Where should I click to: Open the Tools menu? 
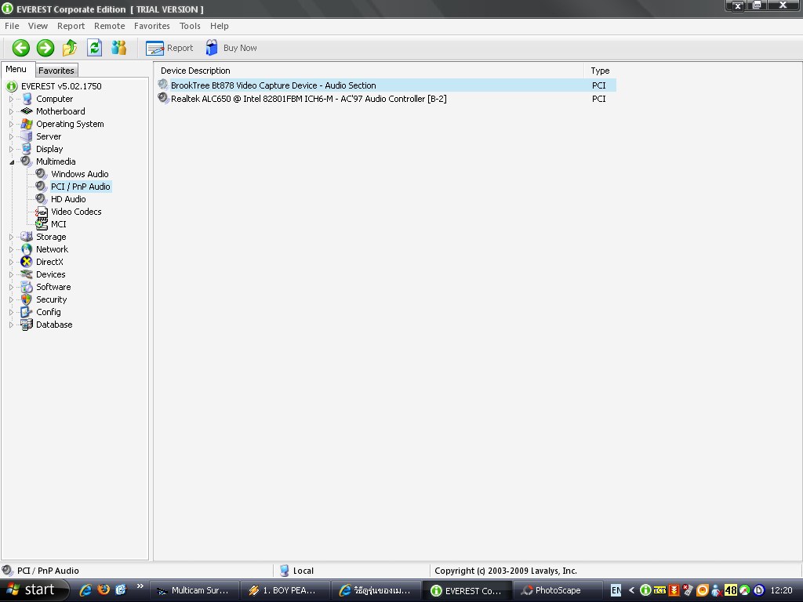point(190,26)
